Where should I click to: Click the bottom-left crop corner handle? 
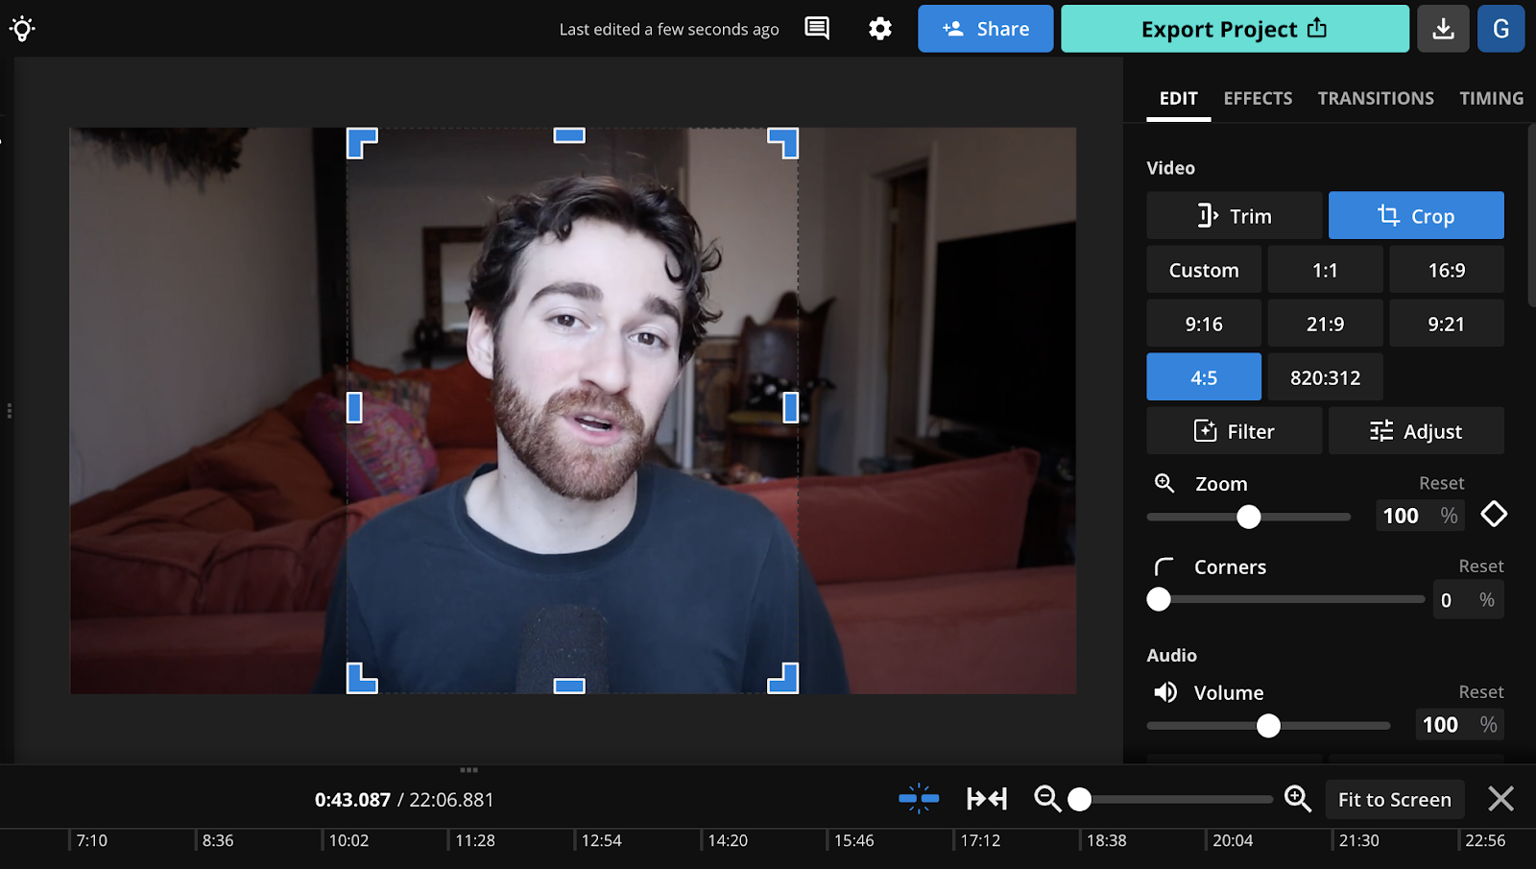pyautogui.click(x=361, y=678)
